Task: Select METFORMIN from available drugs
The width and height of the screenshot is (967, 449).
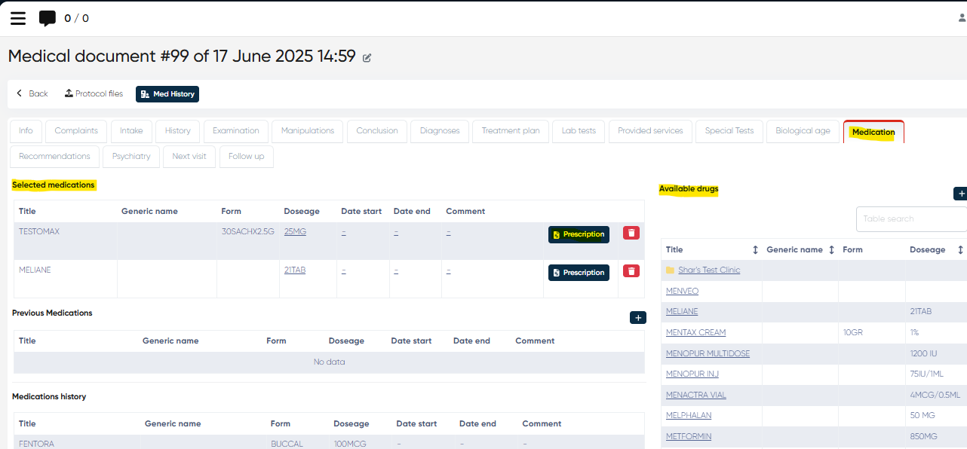Action: point(688,436)
